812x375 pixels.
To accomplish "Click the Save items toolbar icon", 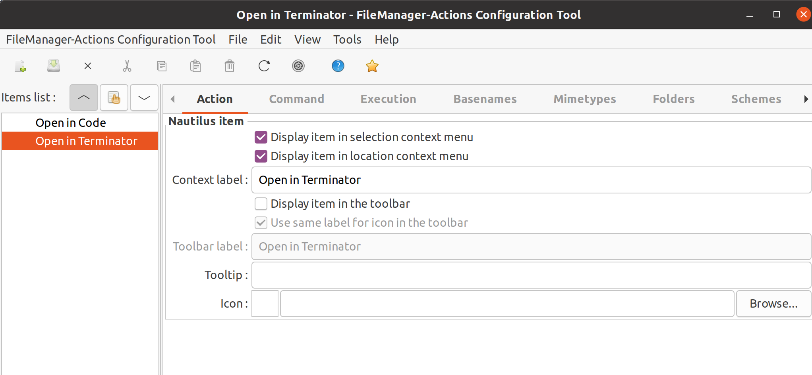I will [x=54, y=66].
